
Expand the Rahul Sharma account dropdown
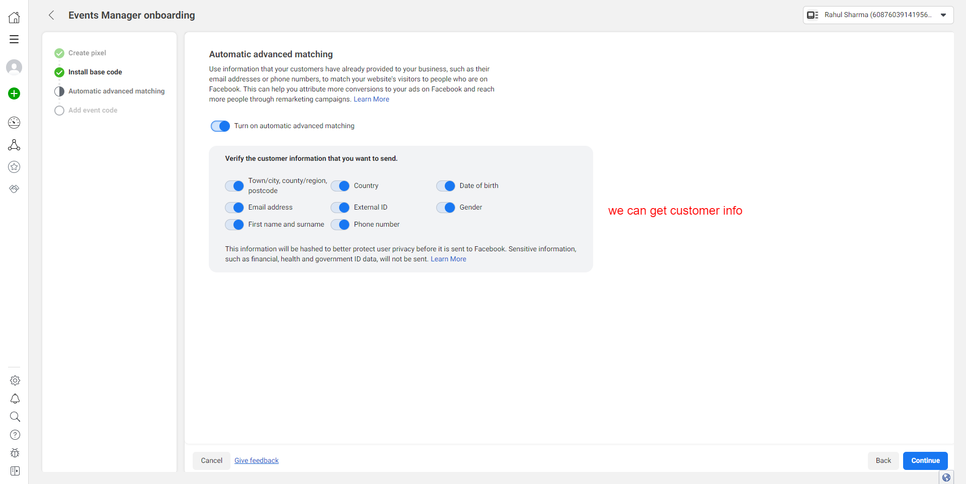[878, 15]
